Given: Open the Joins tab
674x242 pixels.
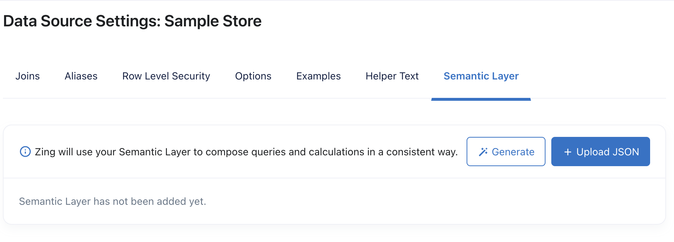Looking at the screenshot, I should tap(28, 76).
